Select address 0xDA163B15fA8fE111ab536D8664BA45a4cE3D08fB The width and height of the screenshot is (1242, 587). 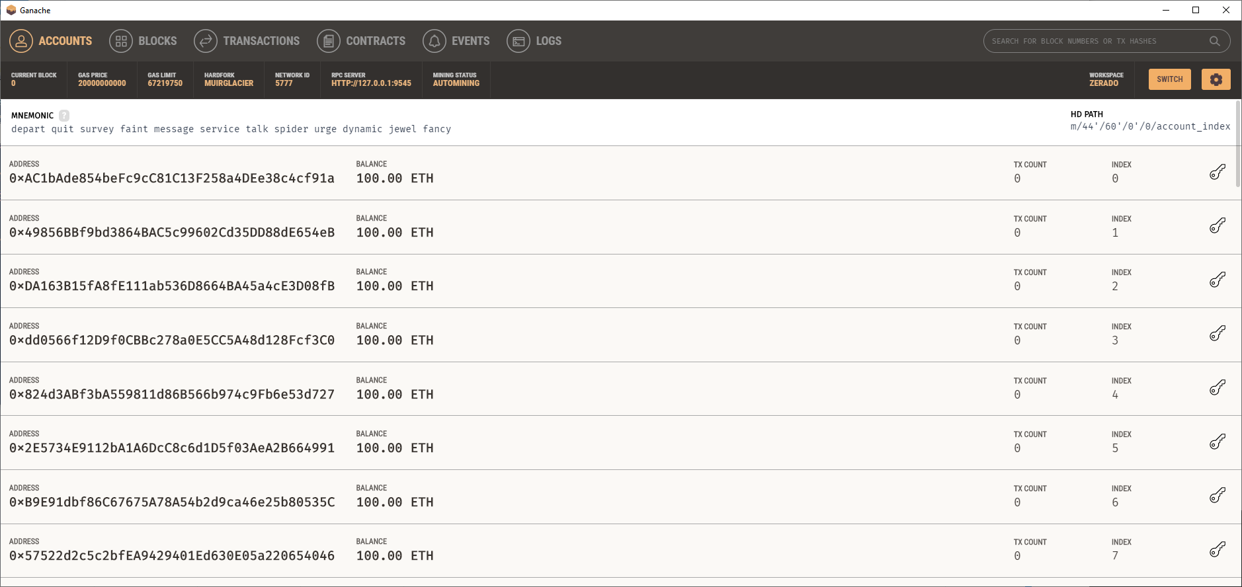pyautogui.click(x=172, y=286)
